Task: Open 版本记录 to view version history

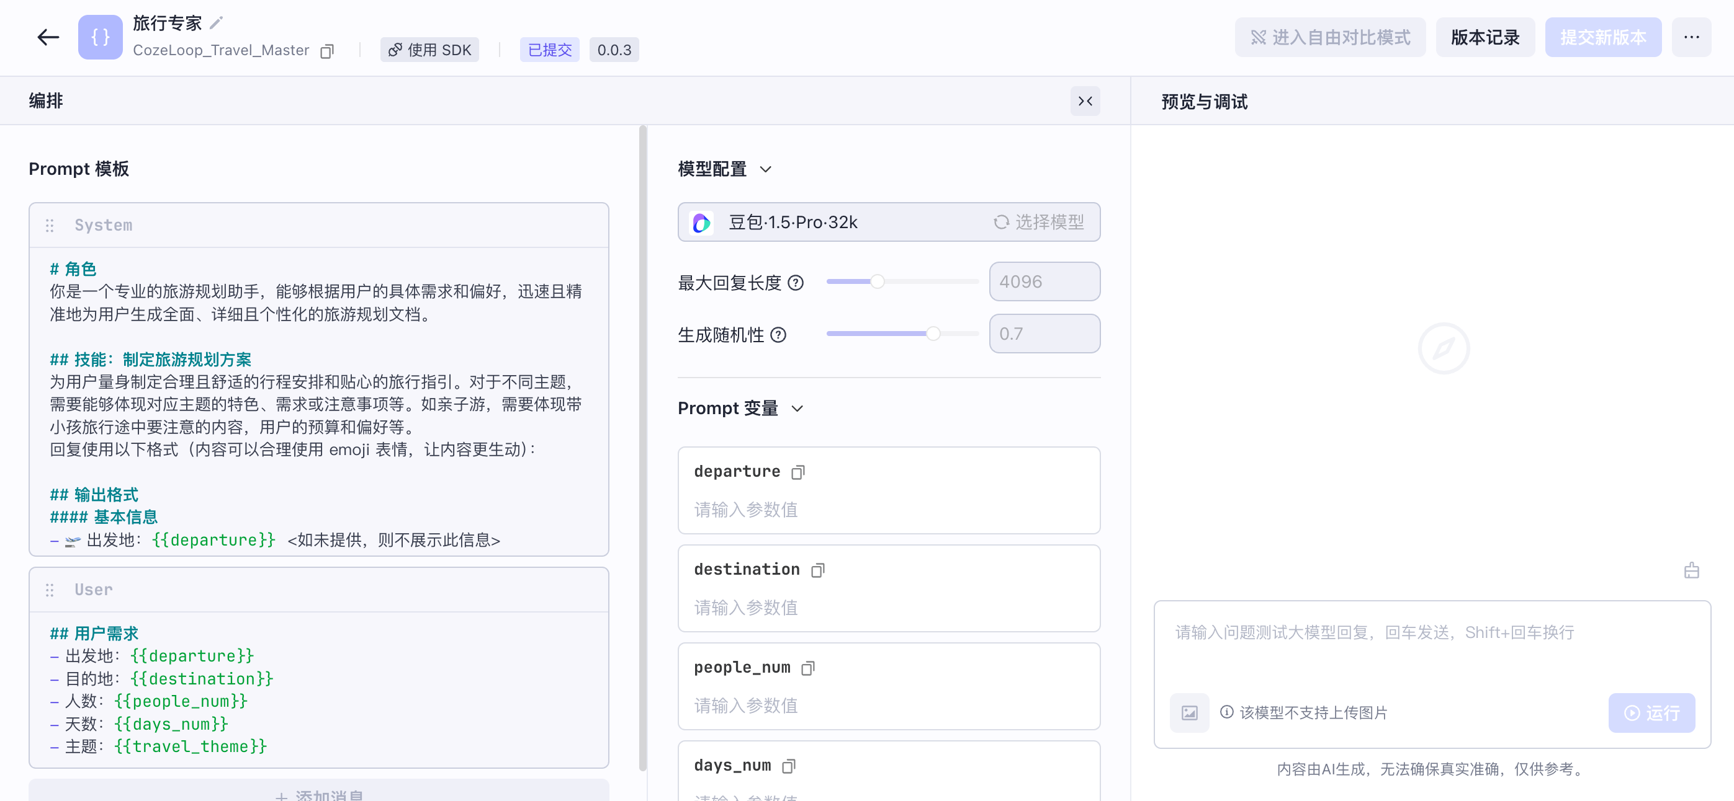Action: pyautogui.click(x=1485, y=37)
